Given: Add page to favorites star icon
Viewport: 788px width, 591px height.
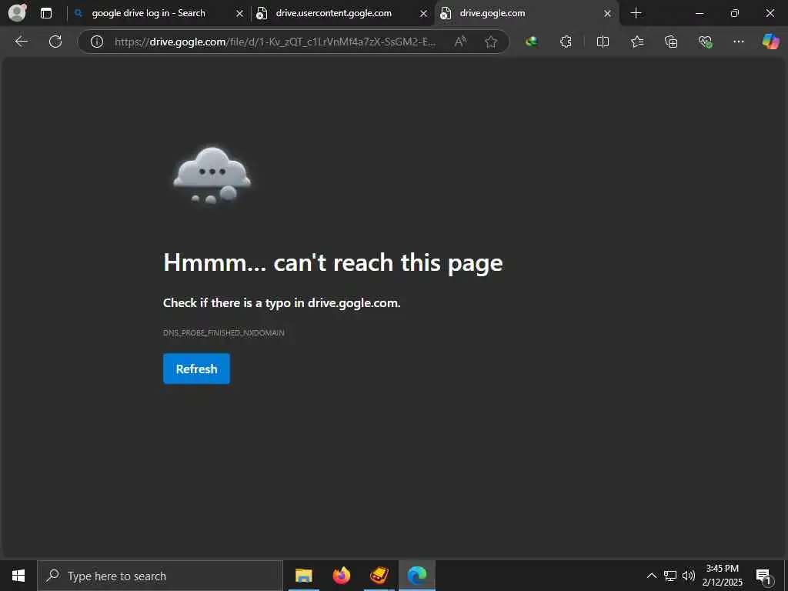Looking at the screenshot, I should tap(491, 42).
